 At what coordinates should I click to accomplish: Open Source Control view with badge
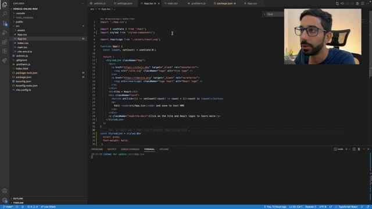click(5, 23)
